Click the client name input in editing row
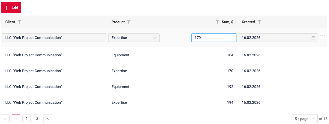The height and width of the screenshot is (124, 329). pos(54,38)
